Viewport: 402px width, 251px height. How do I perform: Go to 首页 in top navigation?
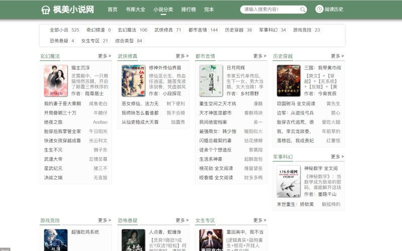(112, 10)
